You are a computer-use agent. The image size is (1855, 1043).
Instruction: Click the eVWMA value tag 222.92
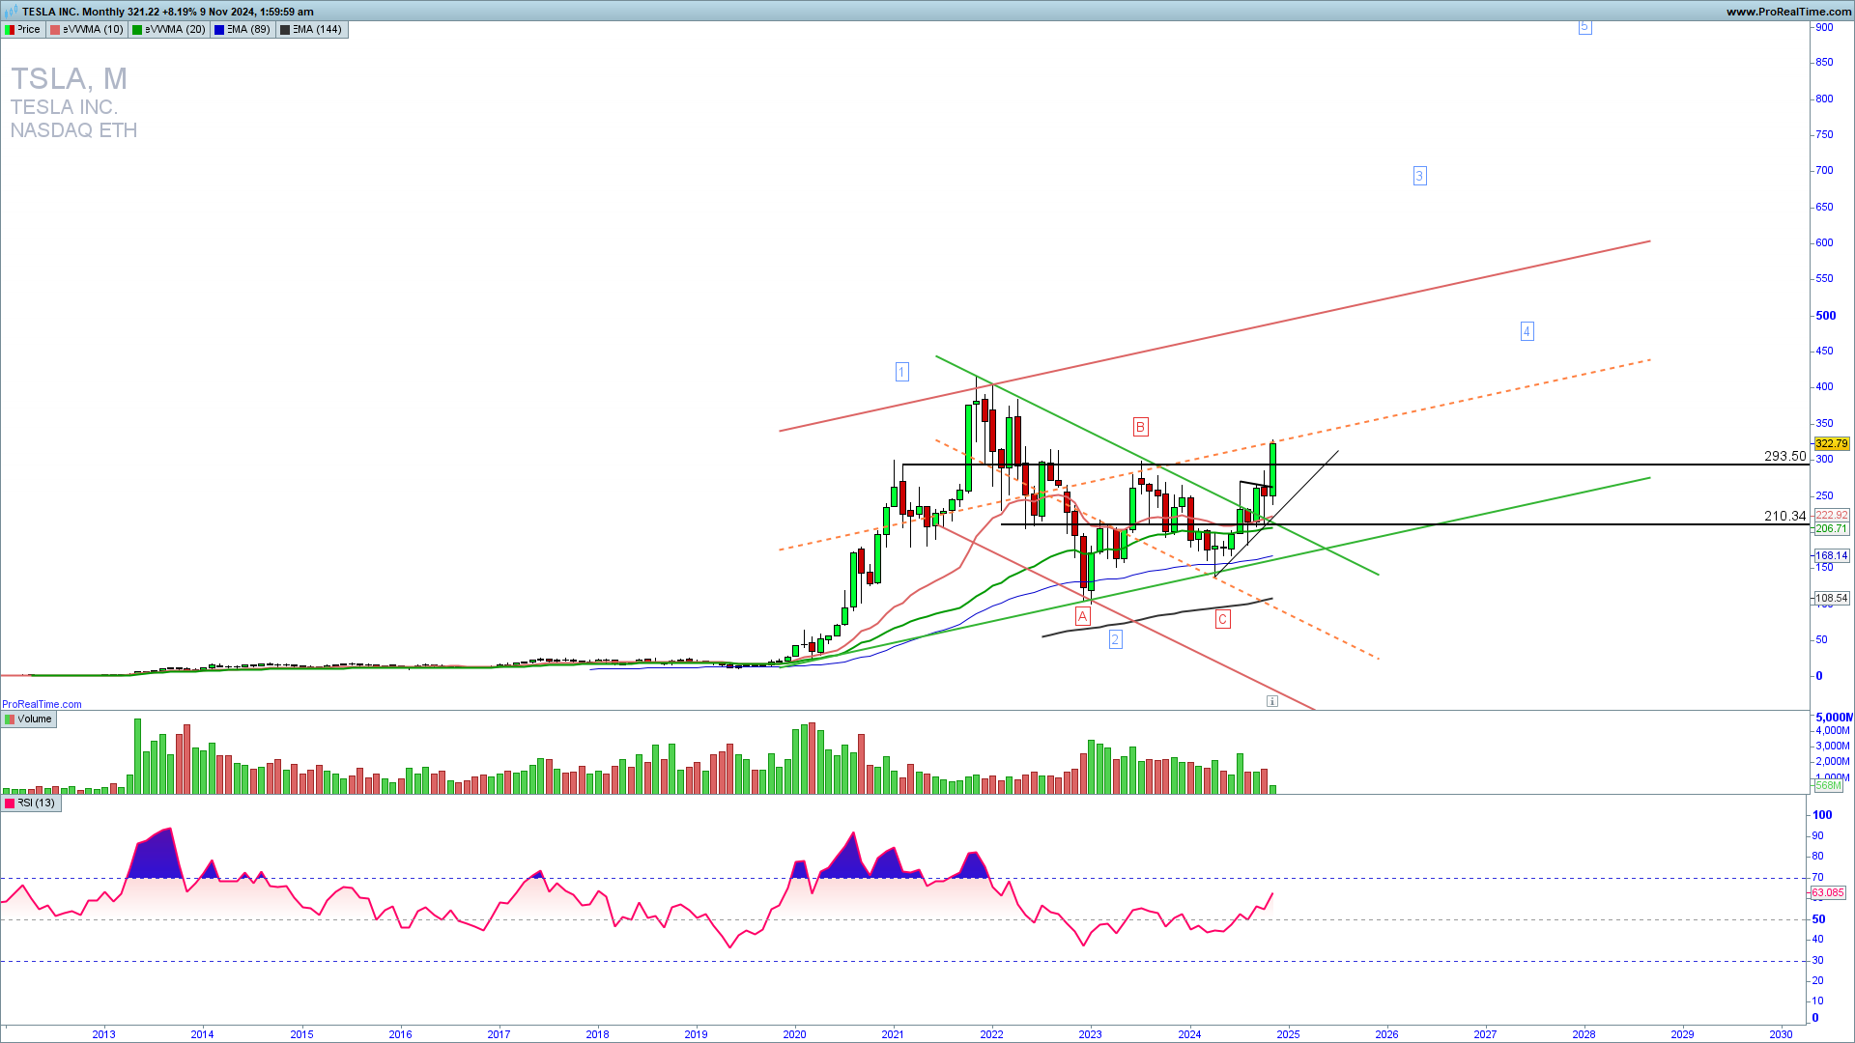(x=1831, y=515)
